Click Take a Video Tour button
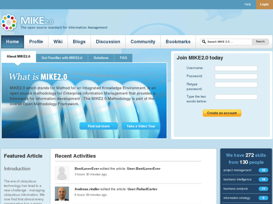The width and height of the screenshot is (273, 204). click(x=141, y=126)
